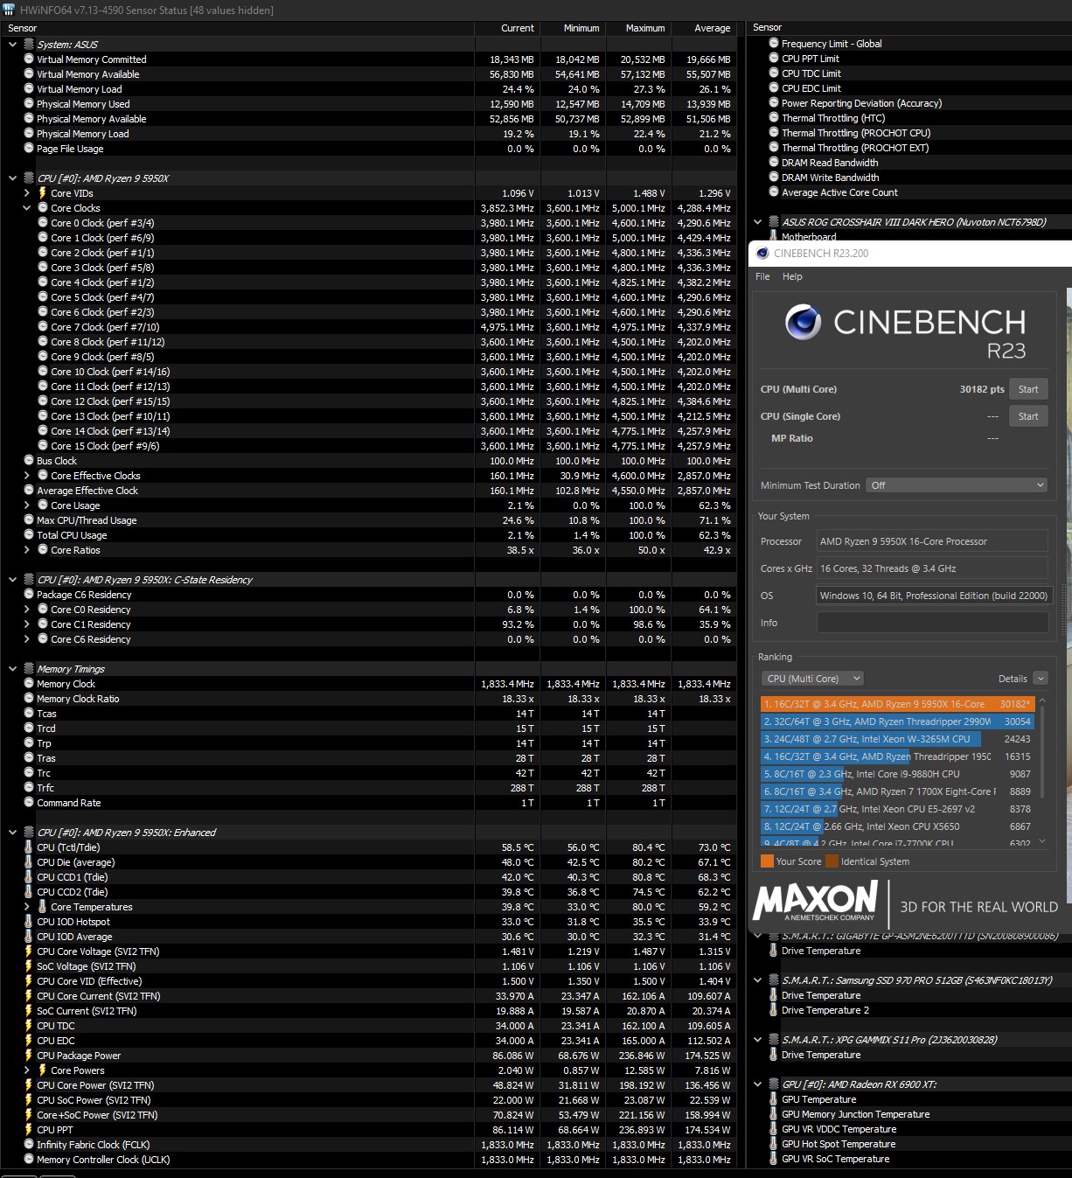Viewport: 1072px width, 1178px height.
Task: Click the CPU PPT lightning icon
Action: [x=29, y=1130]
